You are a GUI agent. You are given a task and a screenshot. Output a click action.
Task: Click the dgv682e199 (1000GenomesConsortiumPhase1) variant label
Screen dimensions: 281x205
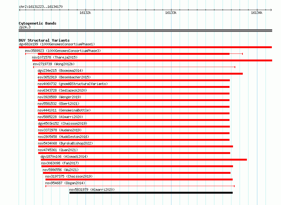[x=57, y=44]
